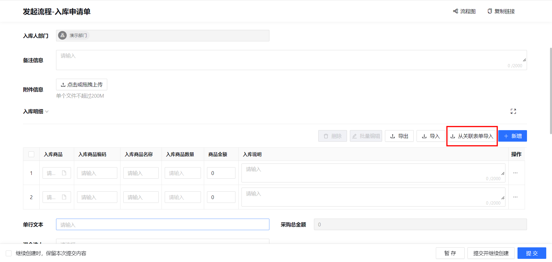Image resolution: width=552 pixels, height=262 pixels.
Task: Focus row 2 入库商品名称 input
Action: pos(141,197)
